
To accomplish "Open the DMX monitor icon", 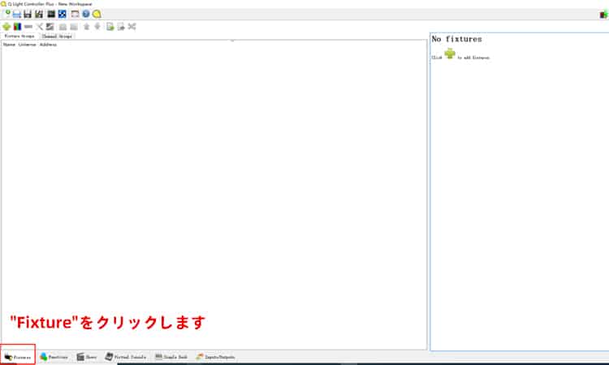I will [51, 15].
